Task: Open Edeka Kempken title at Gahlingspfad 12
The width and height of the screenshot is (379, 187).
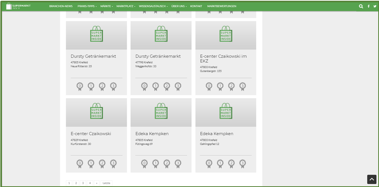Action: pyautogui.click(x=216, y=133)
